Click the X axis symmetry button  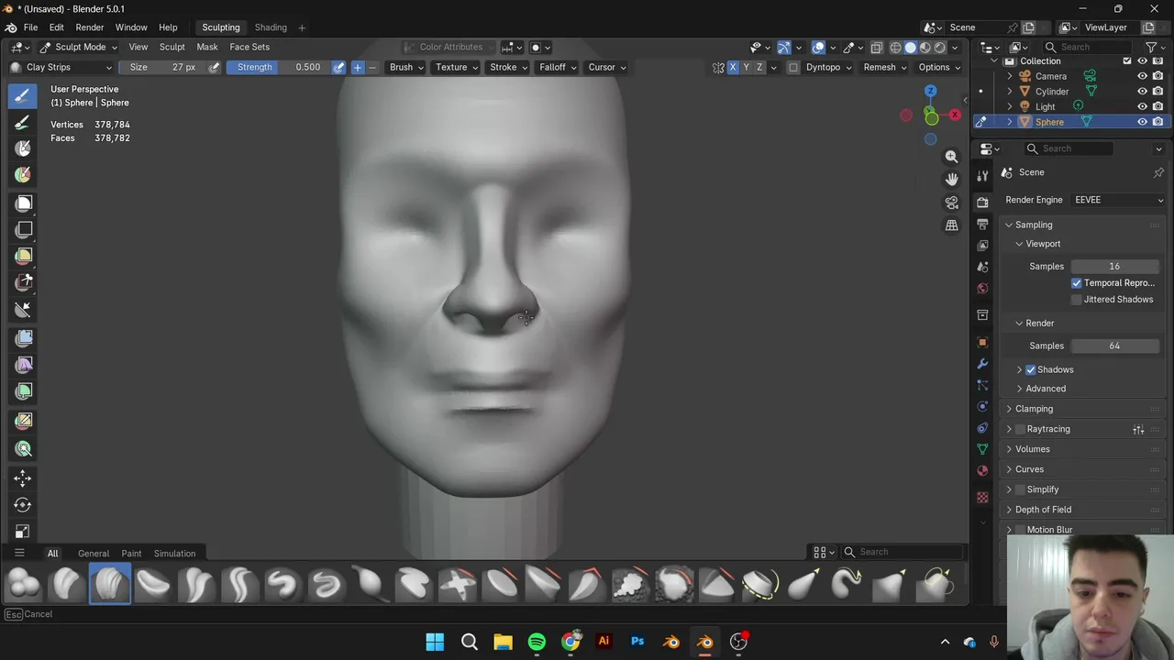pos(733,67)
